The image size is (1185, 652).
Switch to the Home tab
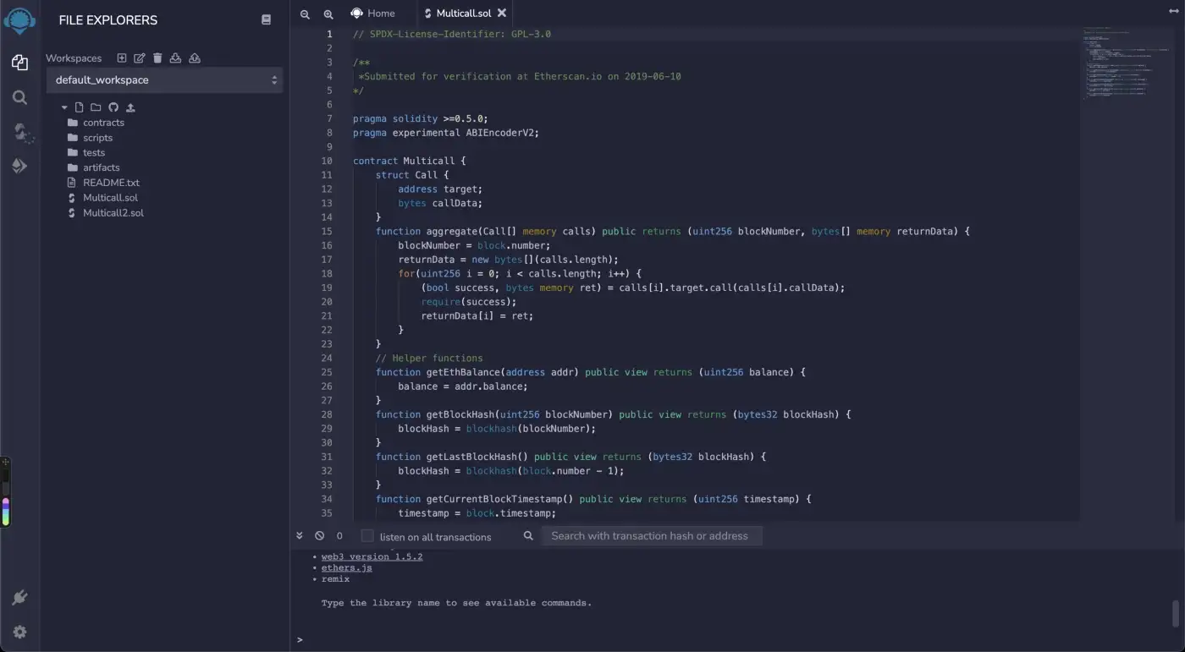pos(373,14)
